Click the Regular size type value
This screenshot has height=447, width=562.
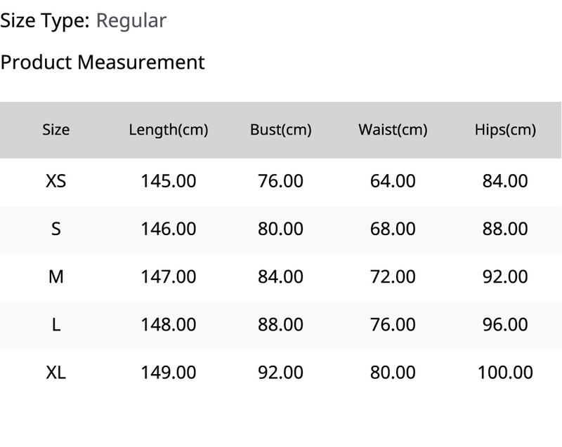[x=131, y=21]
